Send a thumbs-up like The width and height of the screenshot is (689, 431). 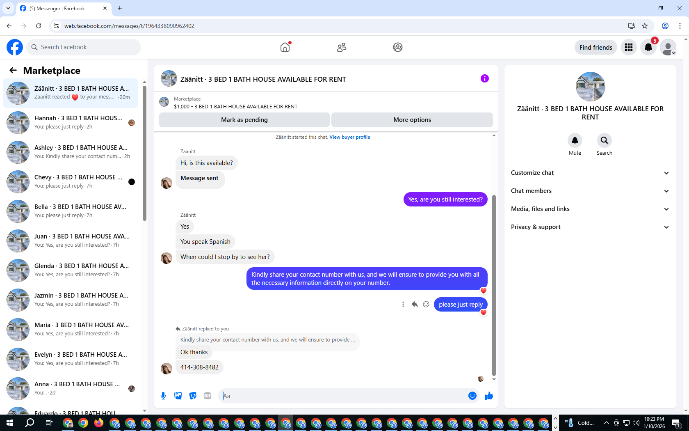click(x=489, y=396)
